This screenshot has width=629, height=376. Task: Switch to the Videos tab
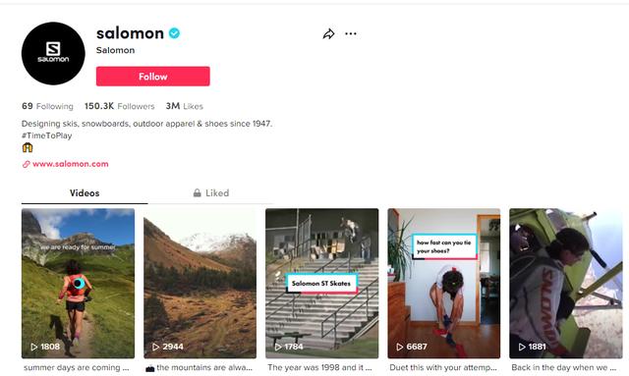[x=85, y=193]
